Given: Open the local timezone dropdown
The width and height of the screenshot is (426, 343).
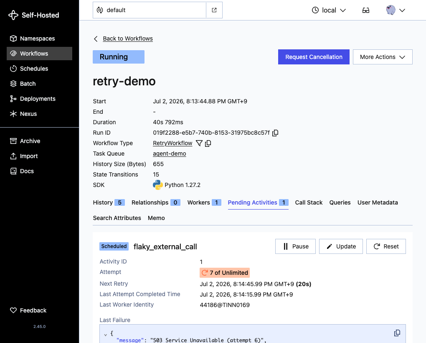Looking at the screenshot, I should pyautogui.click(x=329, y=10).
